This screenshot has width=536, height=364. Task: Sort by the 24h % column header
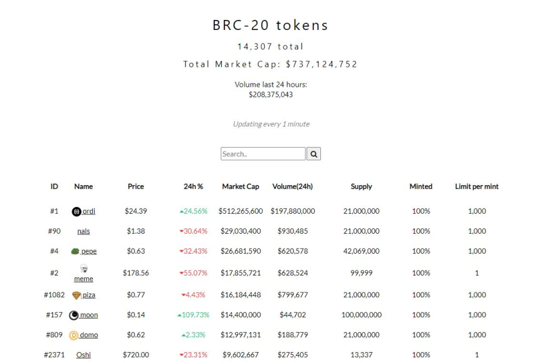tap(193, 186)
